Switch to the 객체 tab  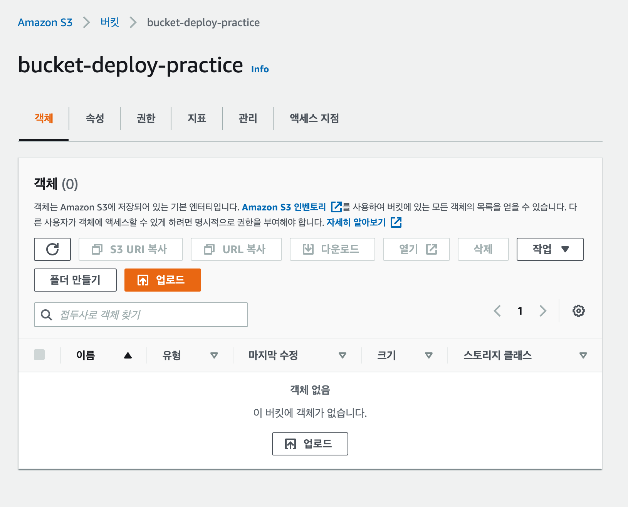click(44, 118)
